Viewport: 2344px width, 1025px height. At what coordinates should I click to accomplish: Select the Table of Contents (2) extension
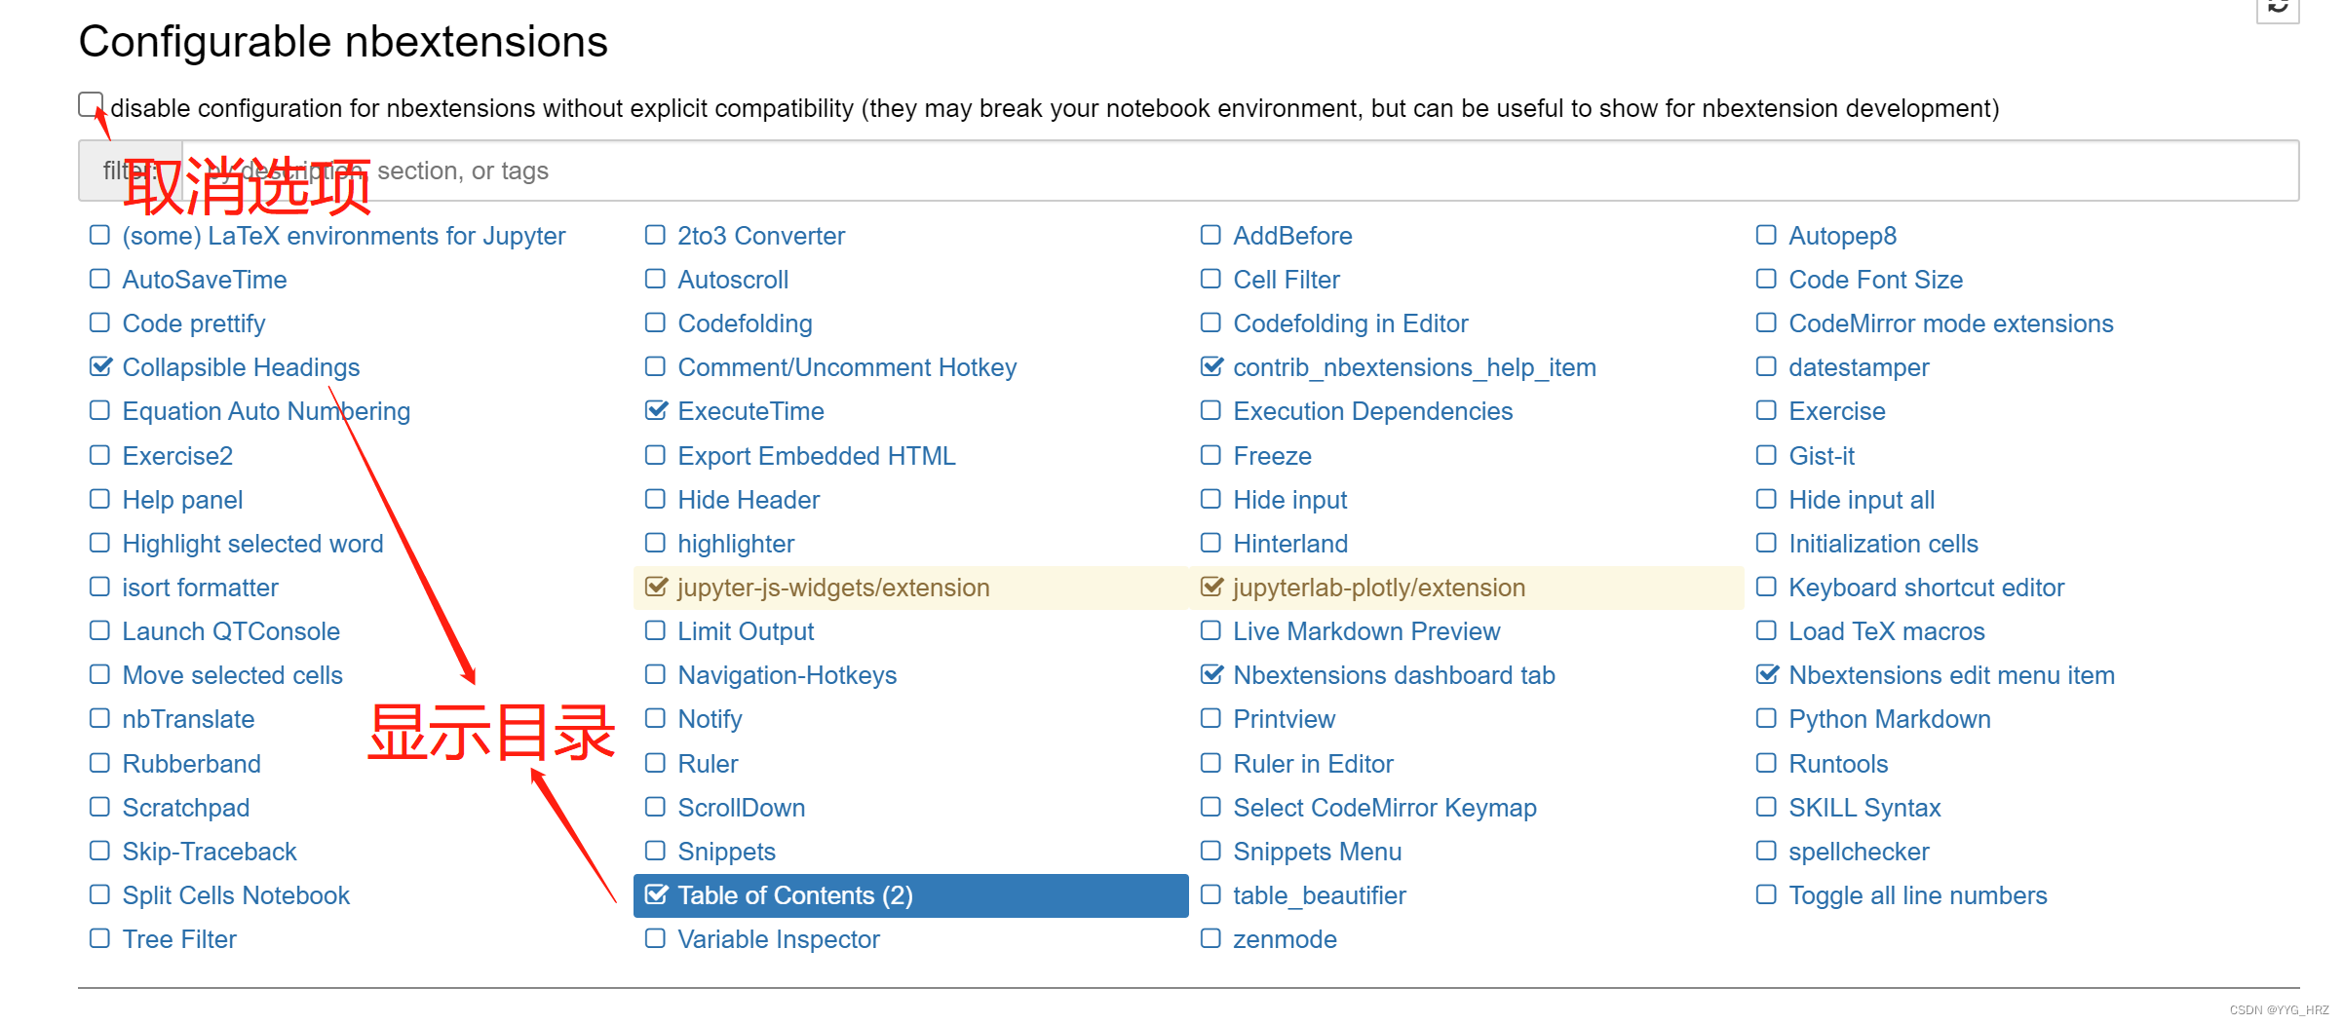coord(794,895)
